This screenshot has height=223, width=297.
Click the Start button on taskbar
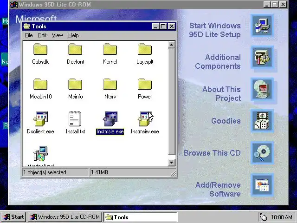pyautogui.click(x=13, y=217)
